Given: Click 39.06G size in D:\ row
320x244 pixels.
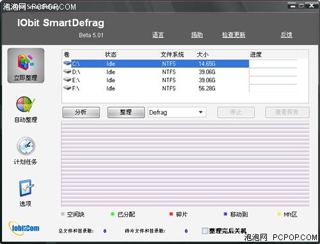Looking at the screenshot, I should pos(207,72).
